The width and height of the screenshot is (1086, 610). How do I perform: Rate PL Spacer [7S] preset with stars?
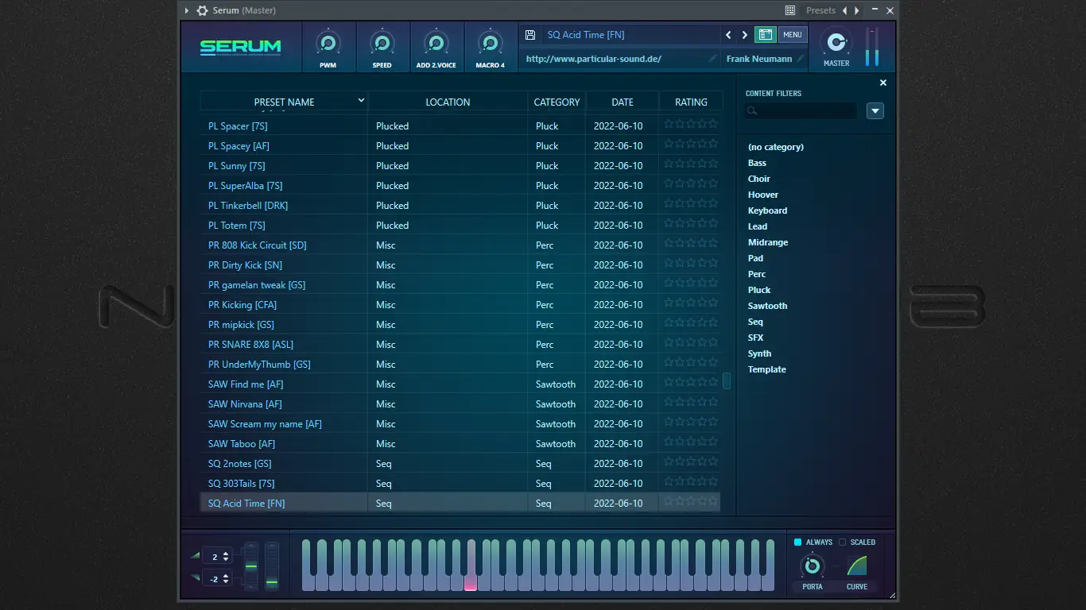click(691, 125)
